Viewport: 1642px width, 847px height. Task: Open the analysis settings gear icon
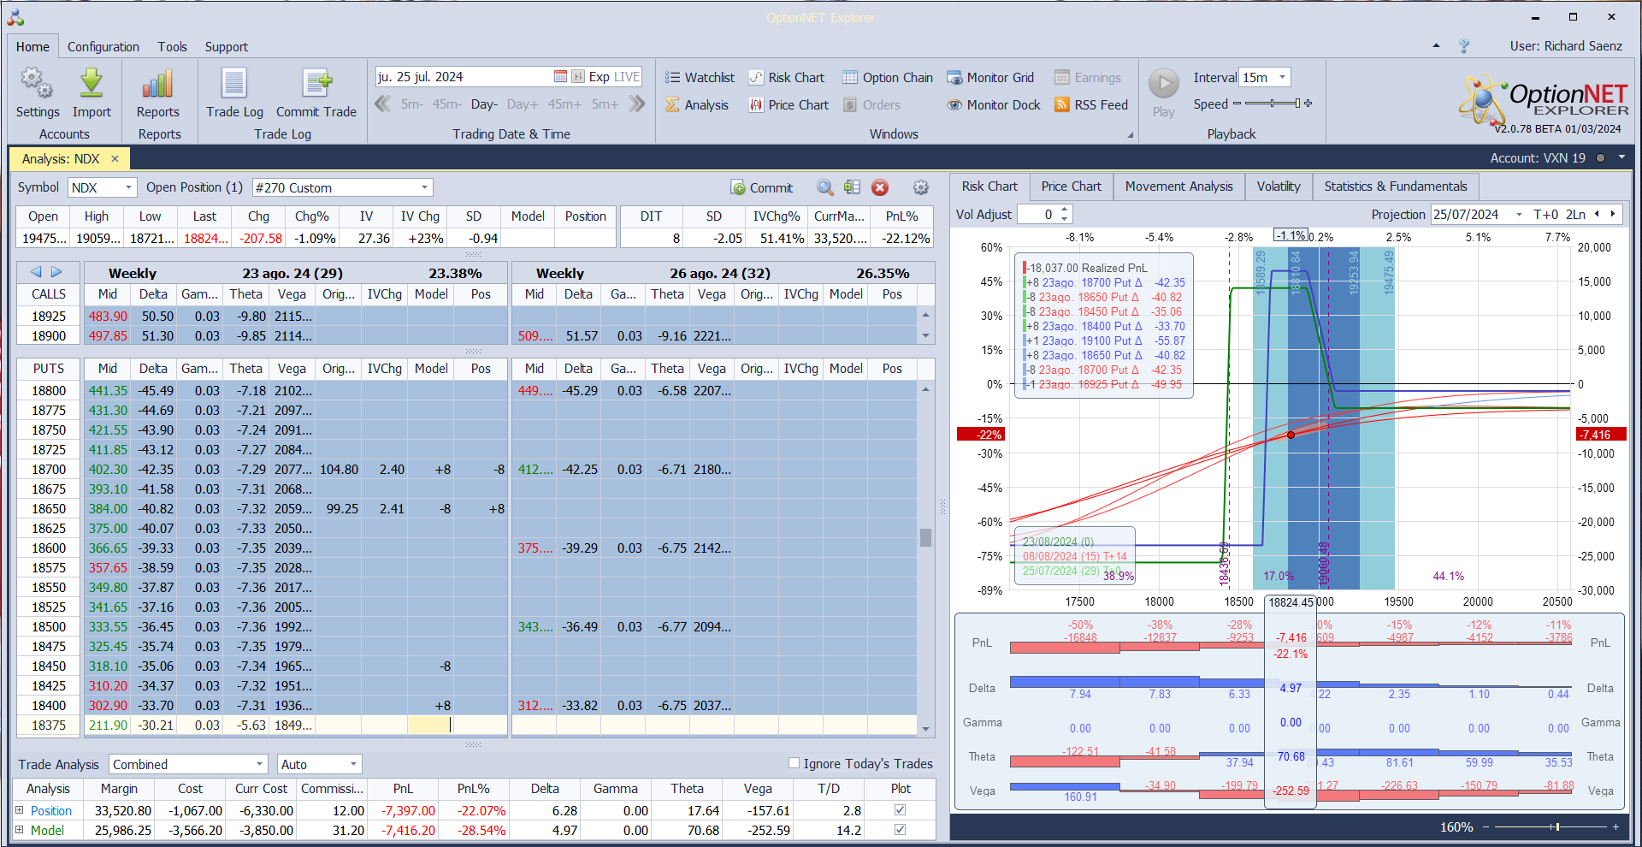click(x=921, y=187)
